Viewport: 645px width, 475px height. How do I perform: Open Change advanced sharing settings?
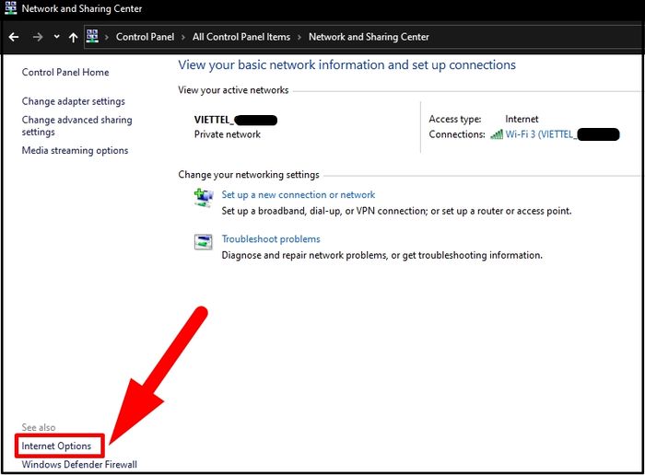pos(76,126)
